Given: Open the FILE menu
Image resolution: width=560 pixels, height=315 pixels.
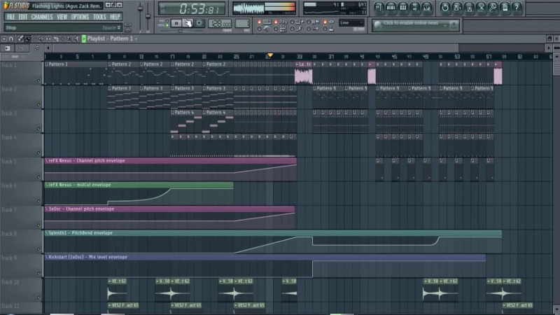Looking at the screenshot, I should (11, 17).
